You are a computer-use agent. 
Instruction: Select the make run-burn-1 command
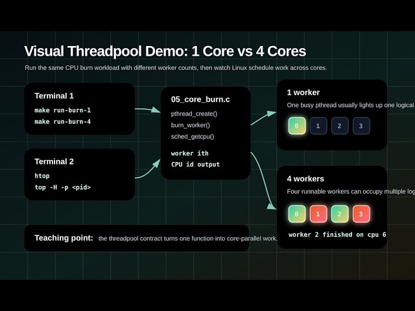(x=63, y=110)
